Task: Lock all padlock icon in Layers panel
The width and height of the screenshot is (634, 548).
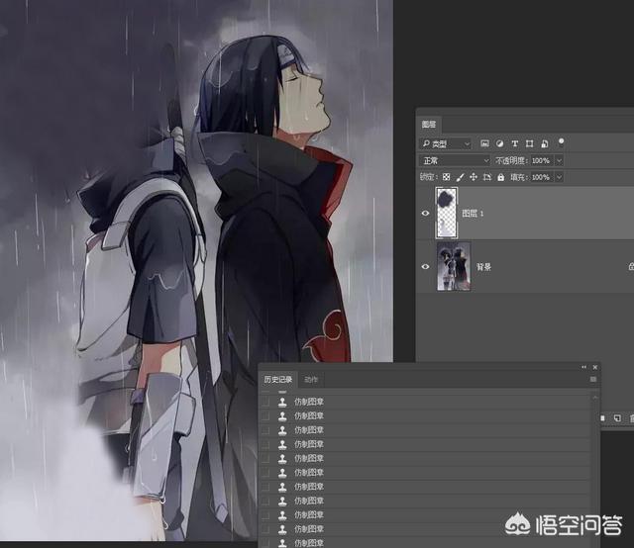Action: click(501, 177)
